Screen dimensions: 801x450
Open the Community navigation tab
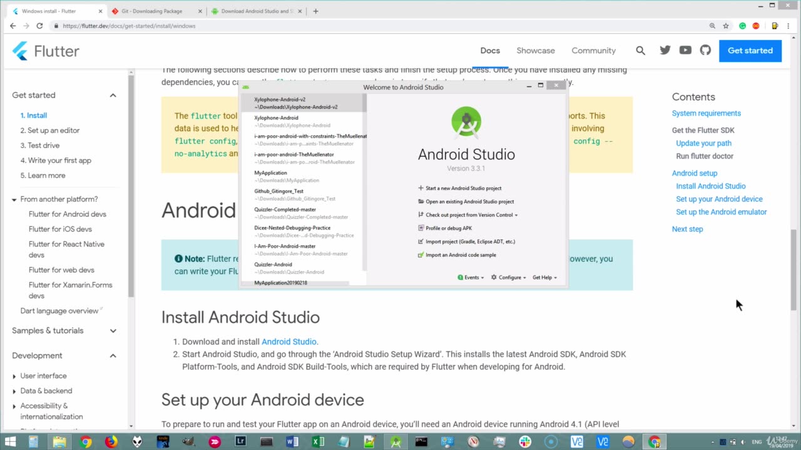[593, 51]
